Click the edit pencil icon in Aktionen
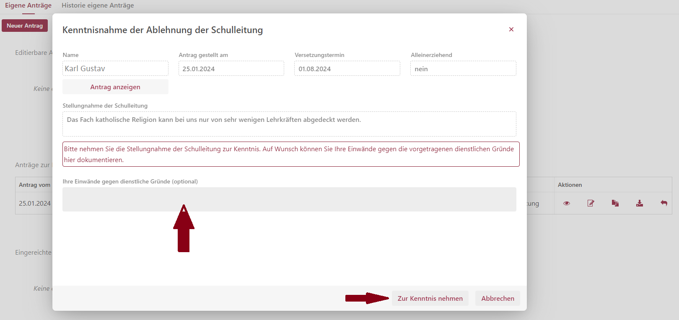 click(x=591, y=204)
